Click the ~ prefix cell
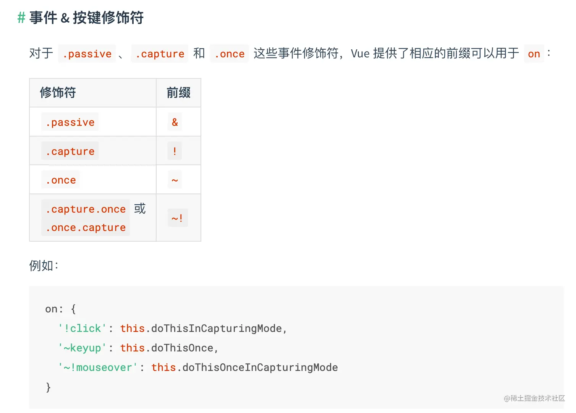Screen dimensions: 576x413 [x=178, y=180]
